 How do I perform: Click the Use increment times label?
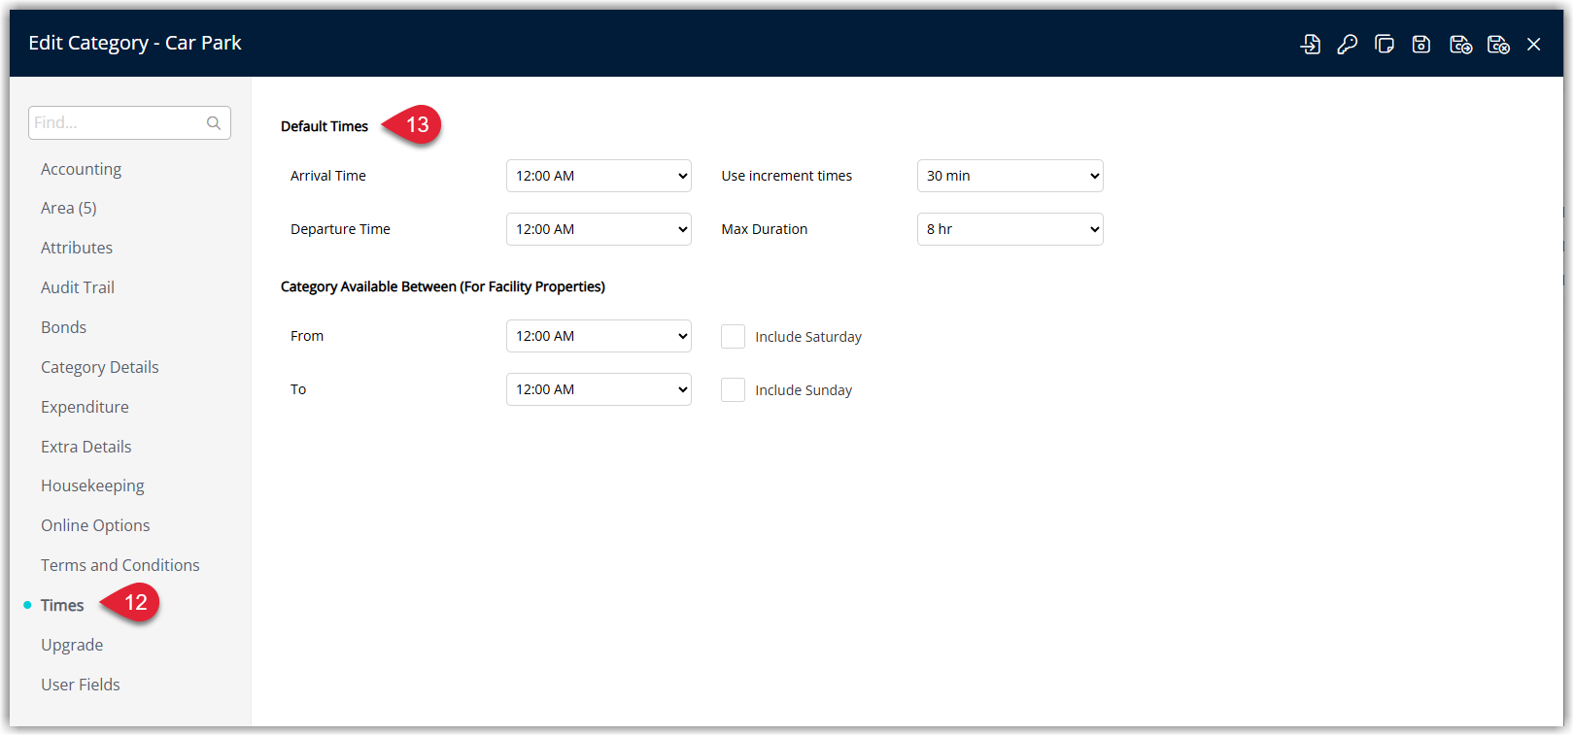787,176
